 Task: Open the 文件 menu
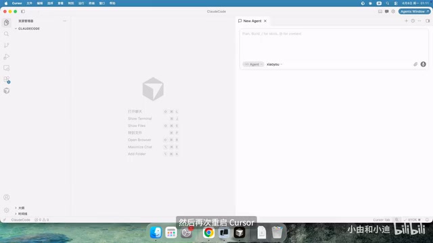click(29, 3)
